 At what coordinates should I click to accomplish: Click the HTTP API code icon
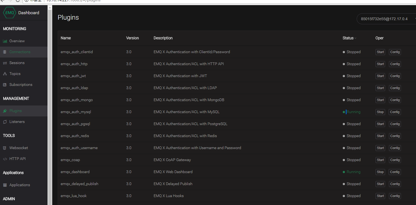pos(5,159)
